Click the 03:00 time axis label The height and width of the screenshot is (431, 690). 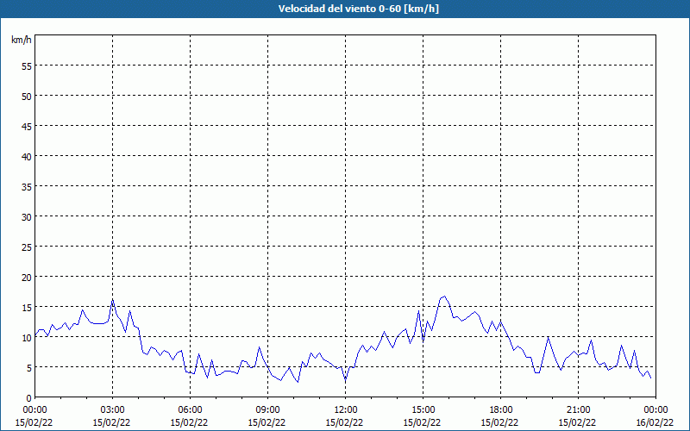(113, 410)
